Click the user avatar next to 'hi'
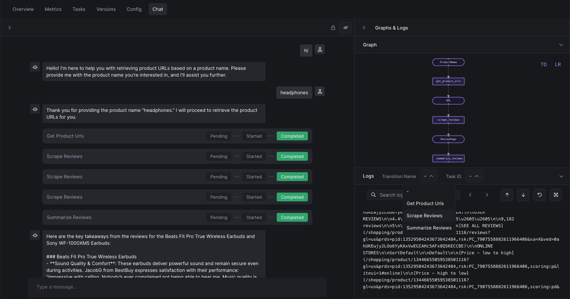The image size is (570, 299). pos(320,49)
